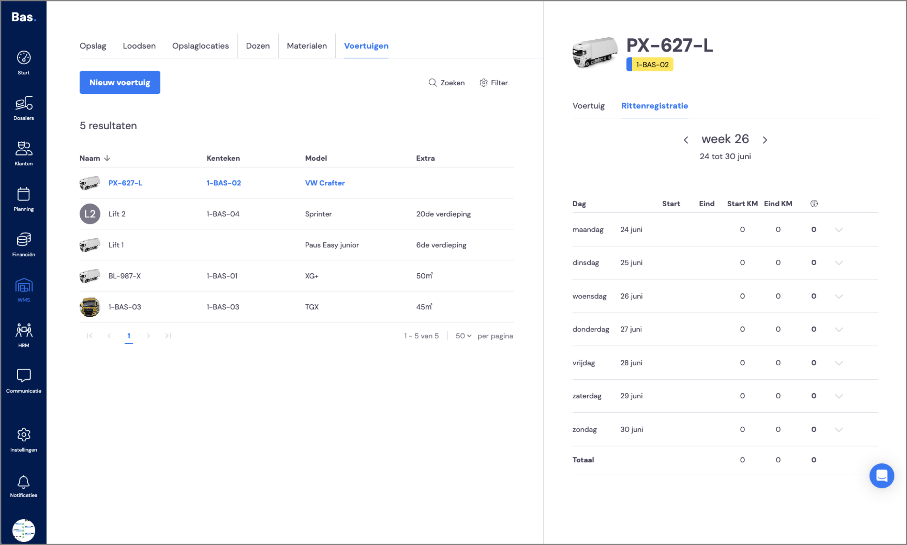Toggle Naam column sort arrow
Screen dimensions: 907x545
pyautogui.click(x=107, y=158)
